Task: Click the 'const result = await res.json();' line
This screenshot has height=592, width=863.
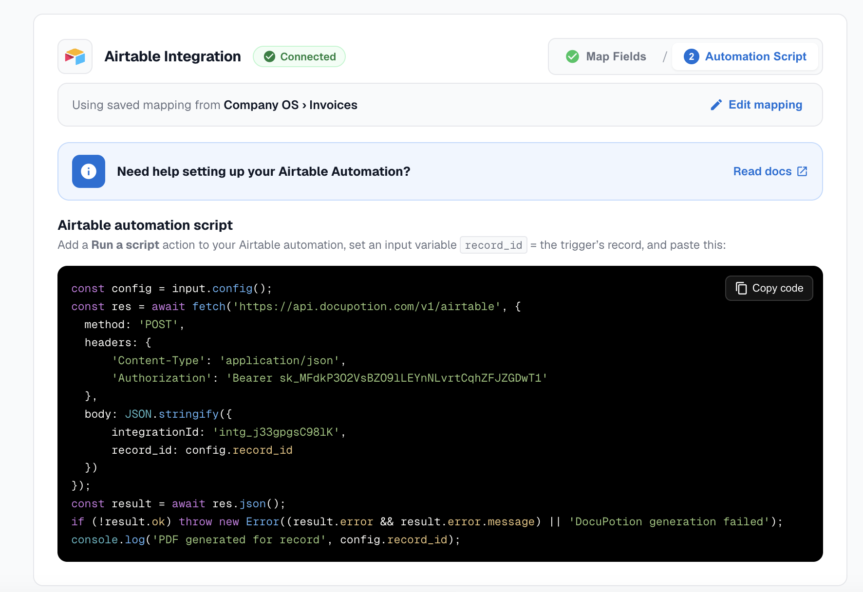Action: tap(178, 503)
